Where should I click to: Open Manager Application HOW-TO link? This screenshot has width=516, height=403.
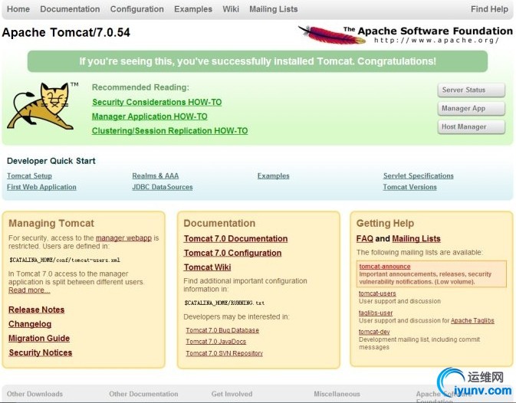150,116
